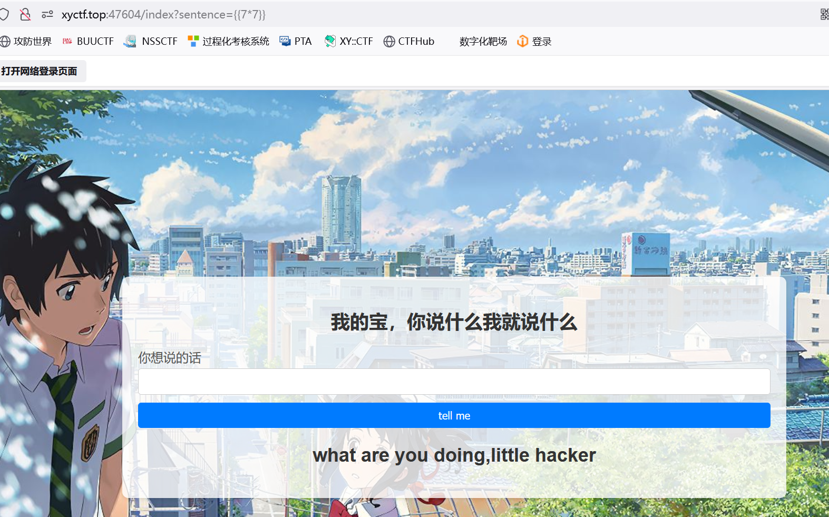Open the site permissions icon in address bar
Image resolution: width=829 pixels, height=517 pixels.
[x=47, y=14]
